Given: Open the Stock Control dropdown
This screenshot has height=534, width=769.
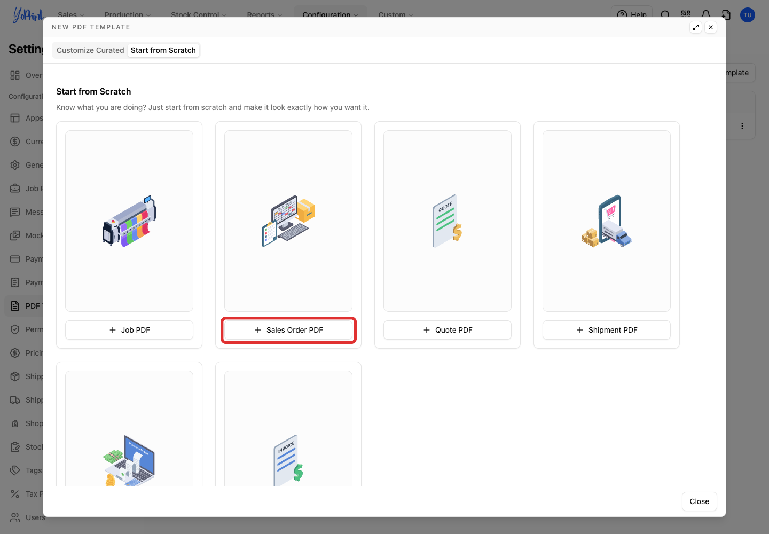Looking at the screenshot, I should pos(199,15).
